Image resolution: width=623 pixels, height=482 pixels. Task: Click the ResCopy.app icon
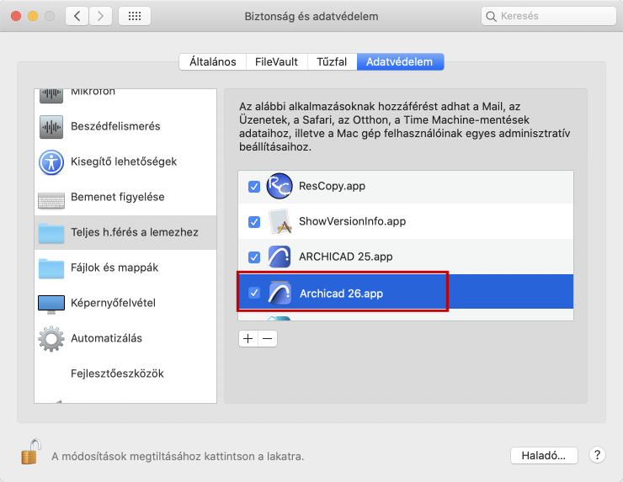coord(280,186)
